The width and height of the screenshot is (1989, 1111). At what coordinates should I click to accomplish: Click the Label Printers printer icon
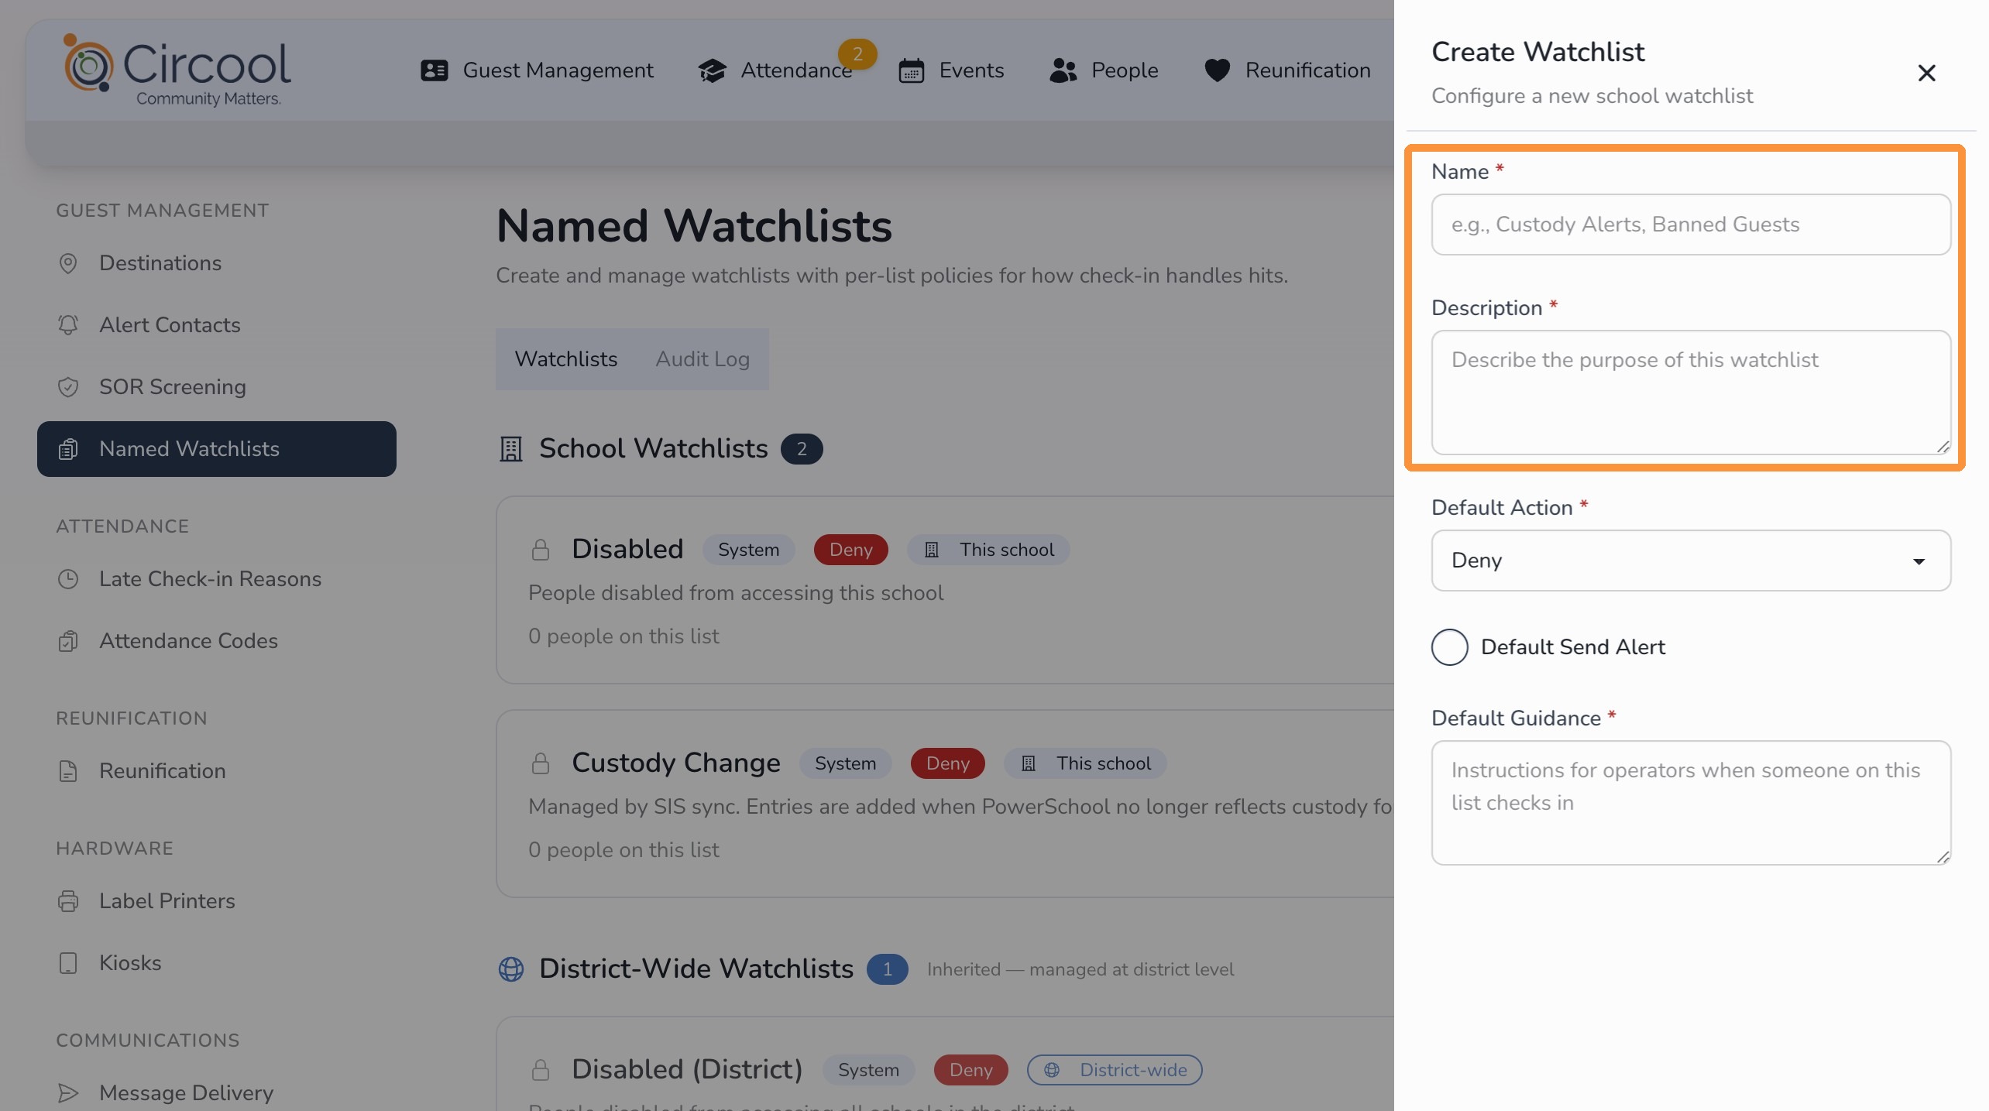(x=68, y=901)
